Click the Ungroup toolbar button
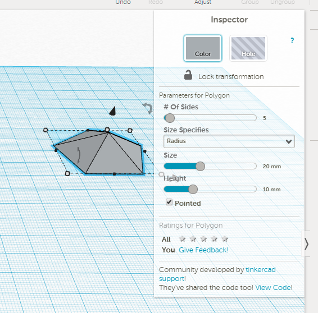The image size is (318, 313). (282, 2)
